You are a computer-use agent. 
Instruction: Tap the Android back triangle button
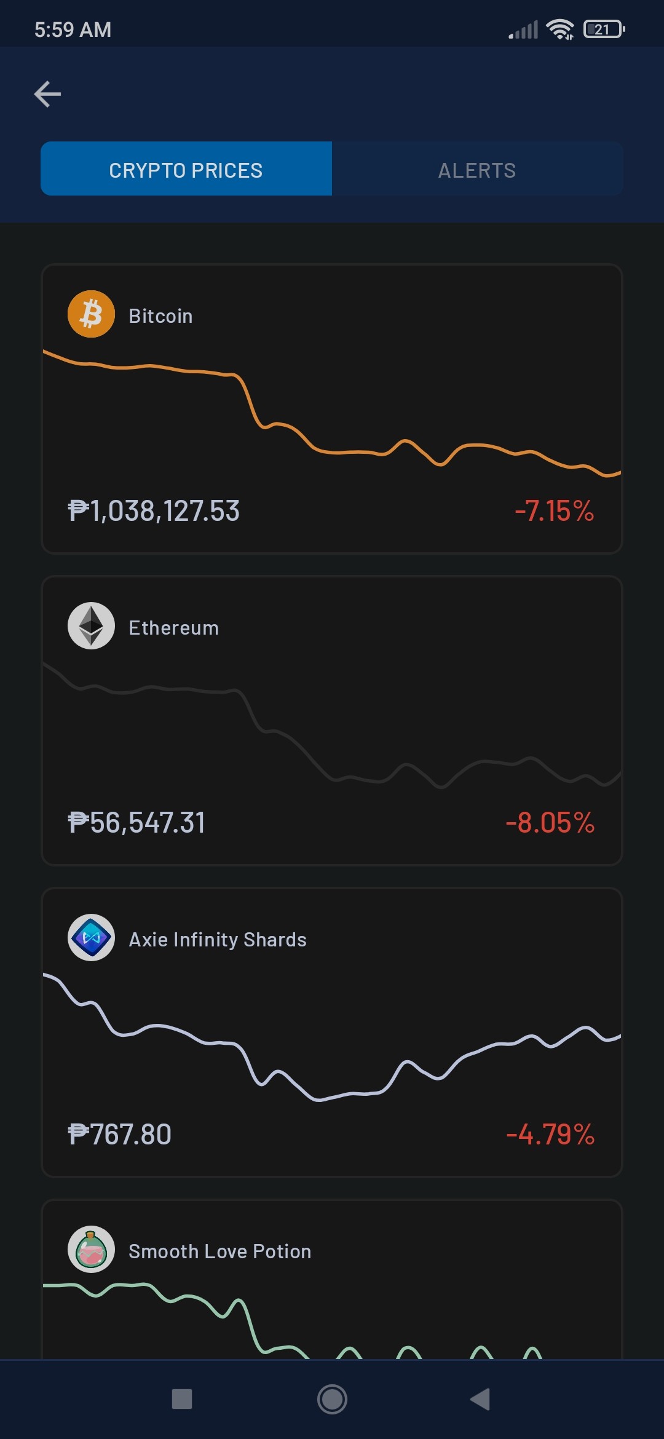click(480, 1399)
